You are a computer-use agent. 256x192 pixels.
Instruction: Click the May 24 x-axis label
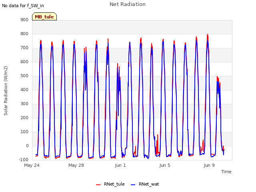pos(32,165)
